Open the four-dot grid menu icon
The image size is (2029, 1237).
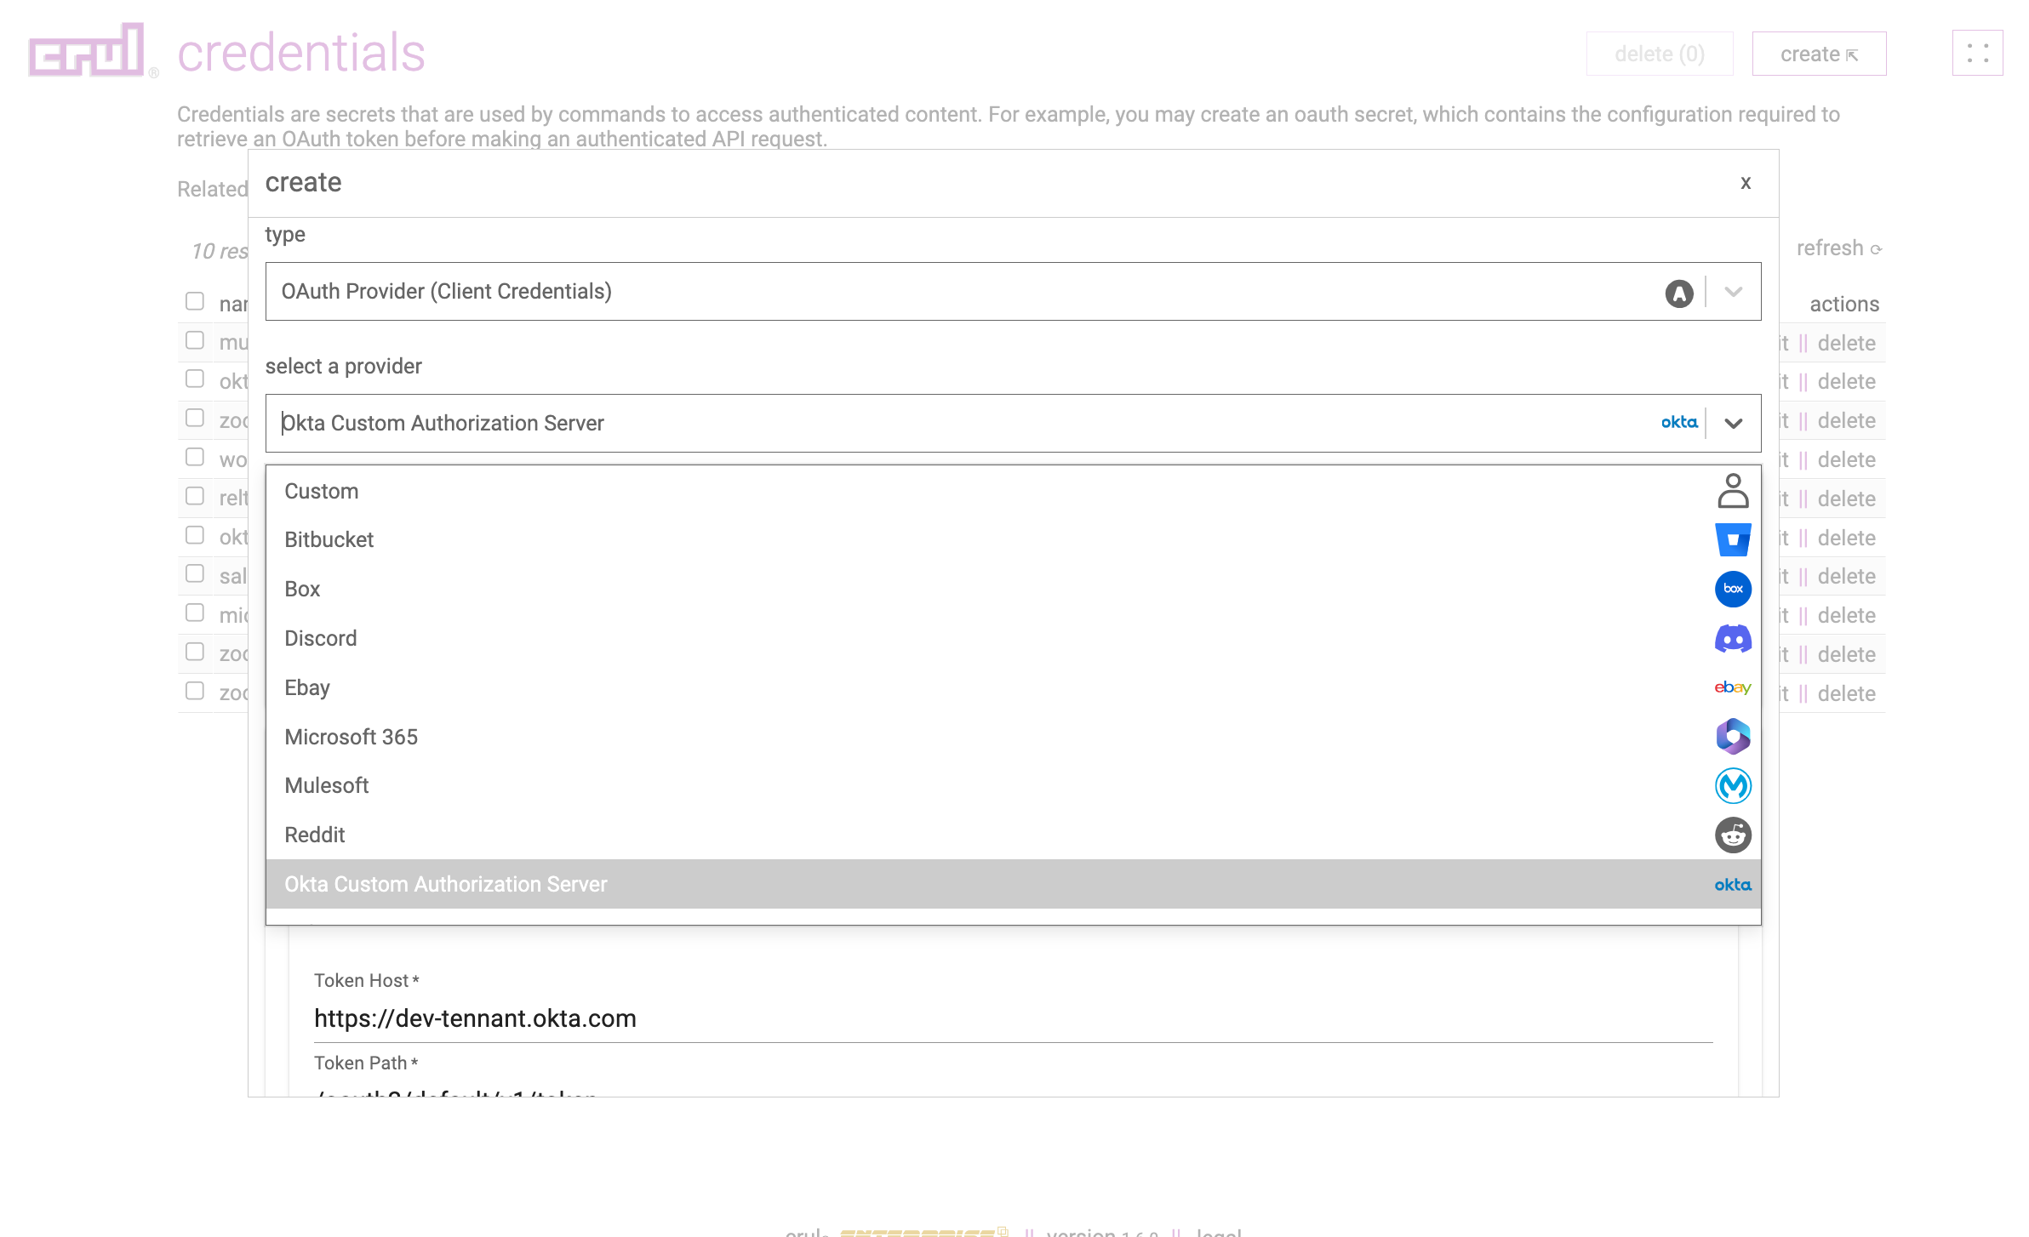click(x=1977, y=54)
